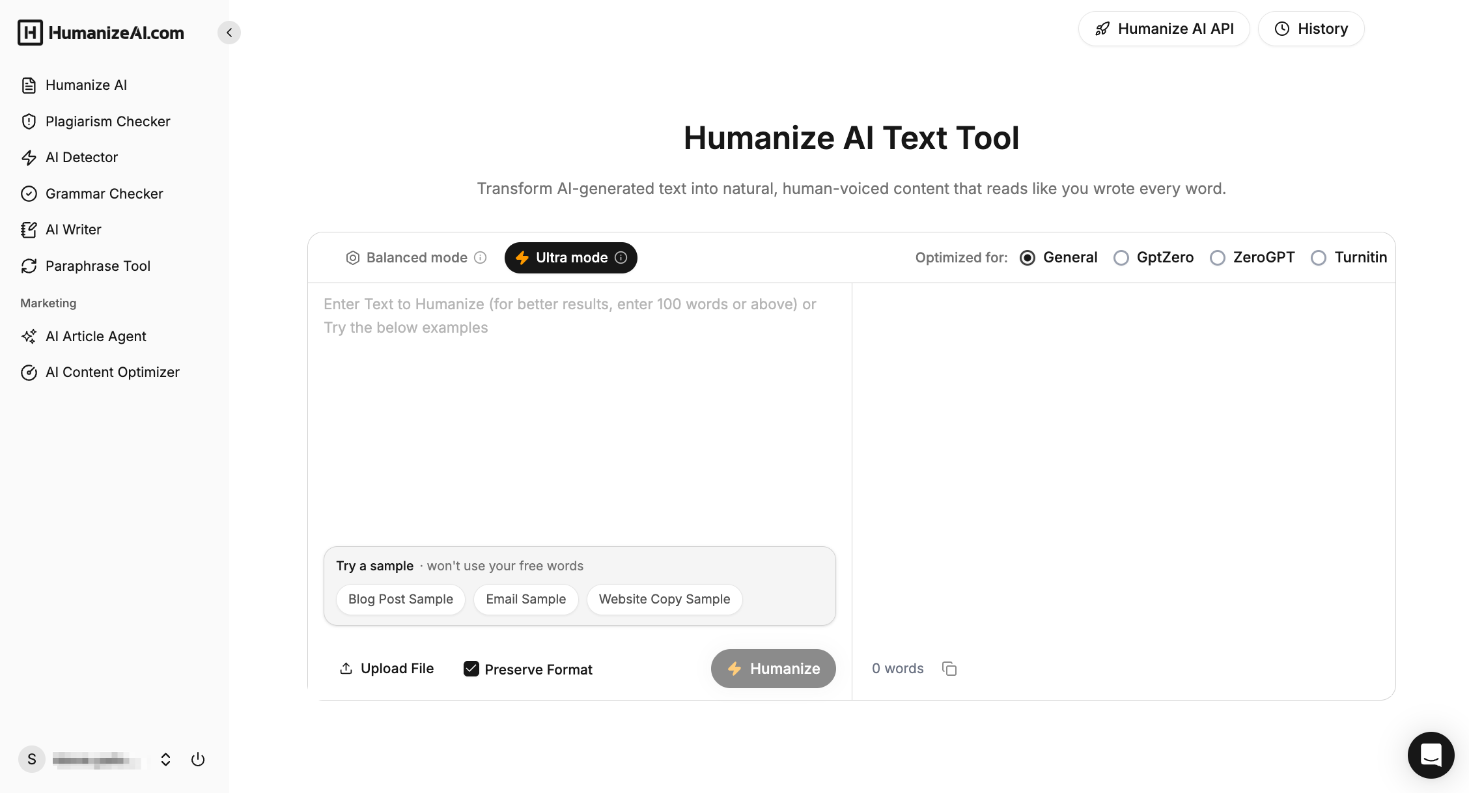
Task: Click the HumanizeAI.com logo icon
Action: [x=30, y=33]
